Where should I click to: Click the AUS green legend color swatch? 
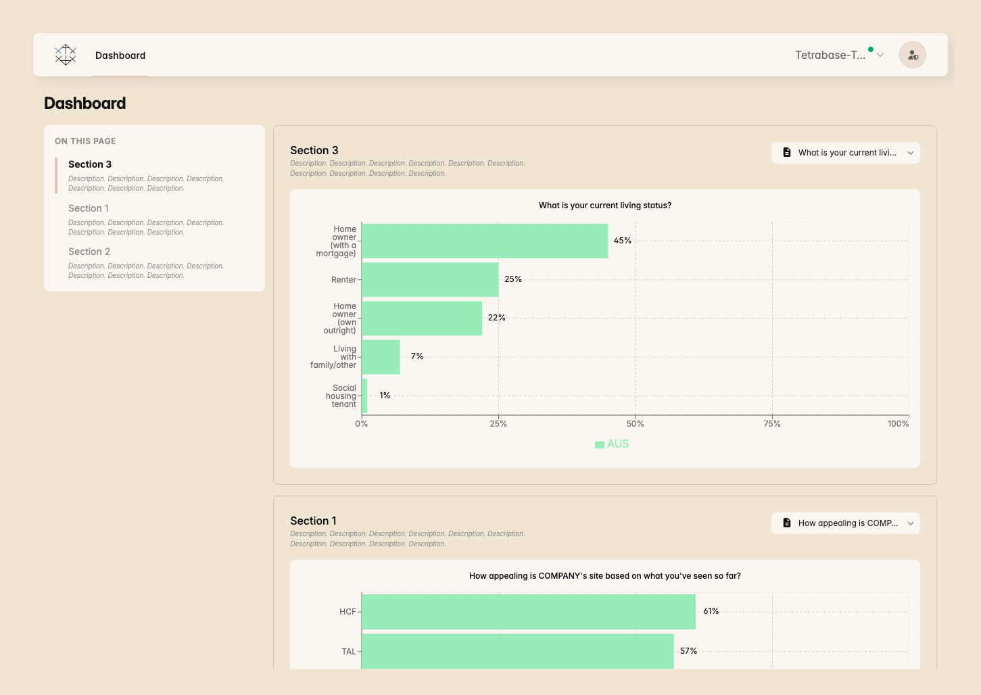(x=600, y=445)
